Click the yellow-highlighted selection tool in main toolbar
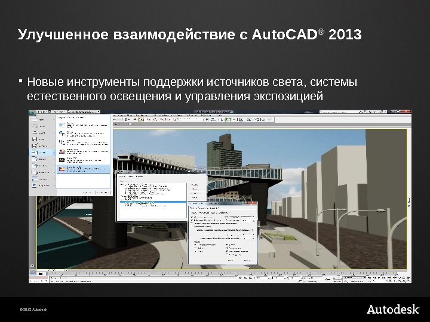Viewport: 430px width, 322px height. pyautogui.click(x=141, y=119)
